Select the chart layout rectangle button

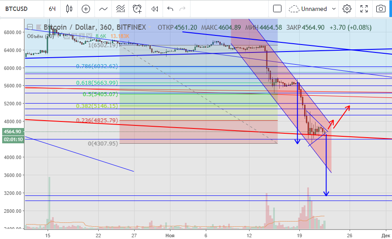tap(277, 9)
